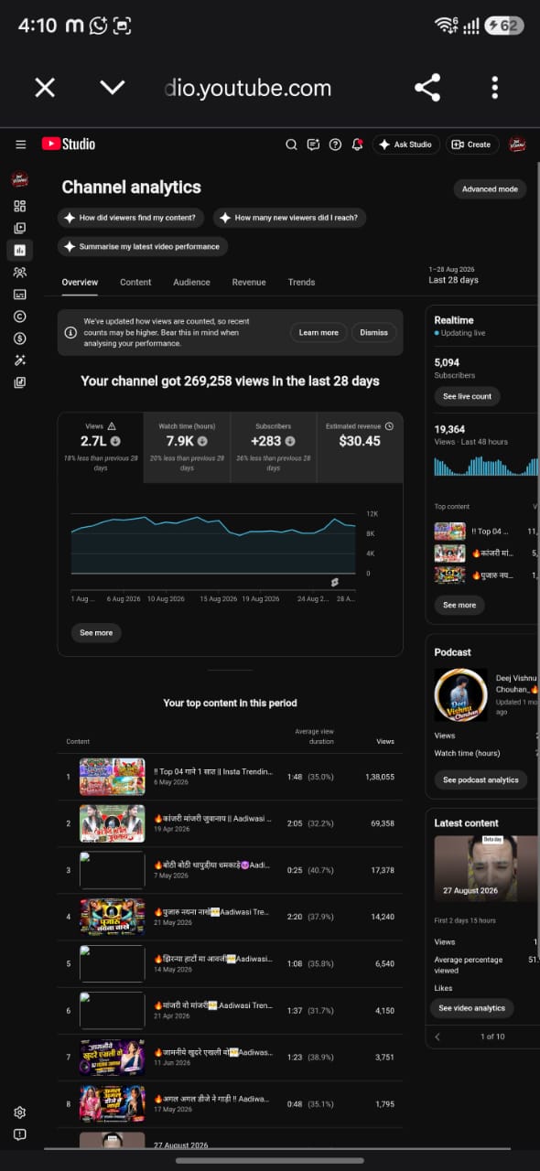This screenshot has height=1171, width=540.
Task: Click the warning triangle next to Views
Action: (x=112, y=426)
